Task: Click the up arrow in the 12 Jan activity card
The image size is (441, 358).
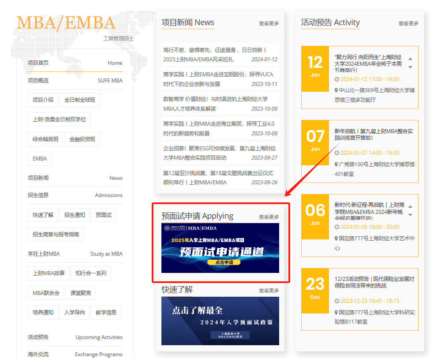Action: click(x=410, y=59)
